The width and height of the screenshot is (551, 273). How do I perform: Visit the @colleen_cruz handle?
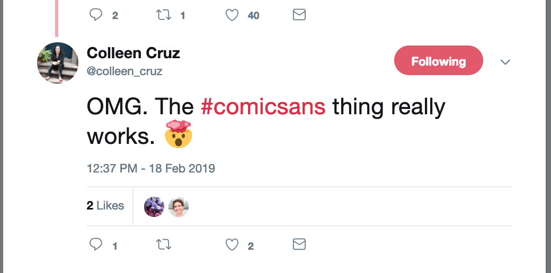coord(125,71)
